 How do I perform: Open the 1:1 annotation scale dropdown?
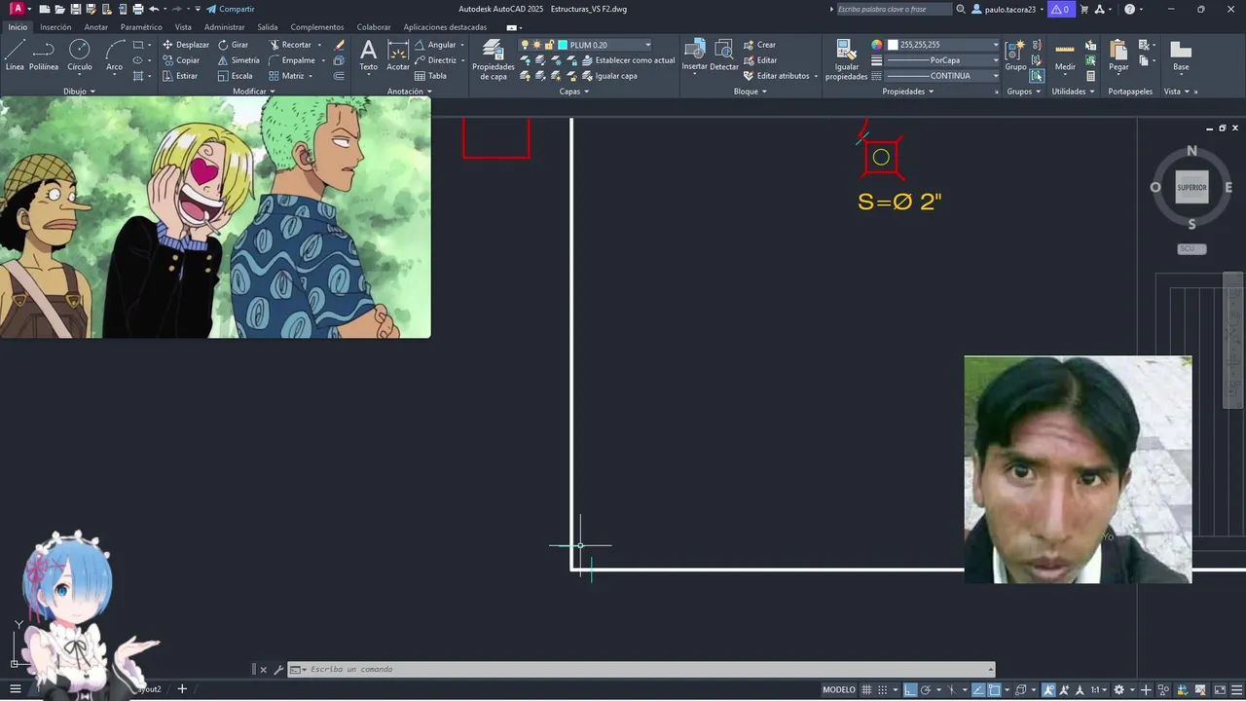[x=1098, y=689]
